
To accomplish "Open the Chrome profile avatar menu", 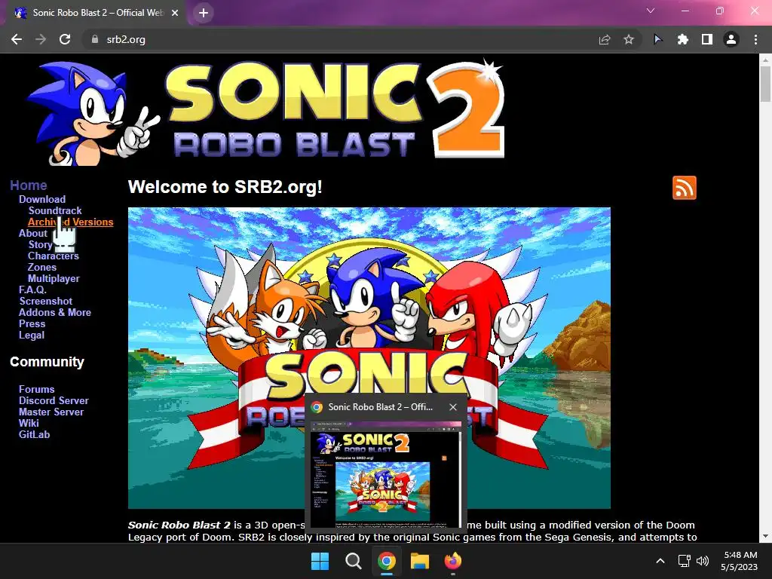I will (731, 39).
